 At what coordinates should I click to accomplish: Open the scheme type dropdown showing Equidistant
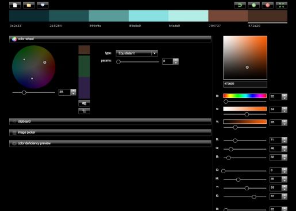[x=137, y=53]
